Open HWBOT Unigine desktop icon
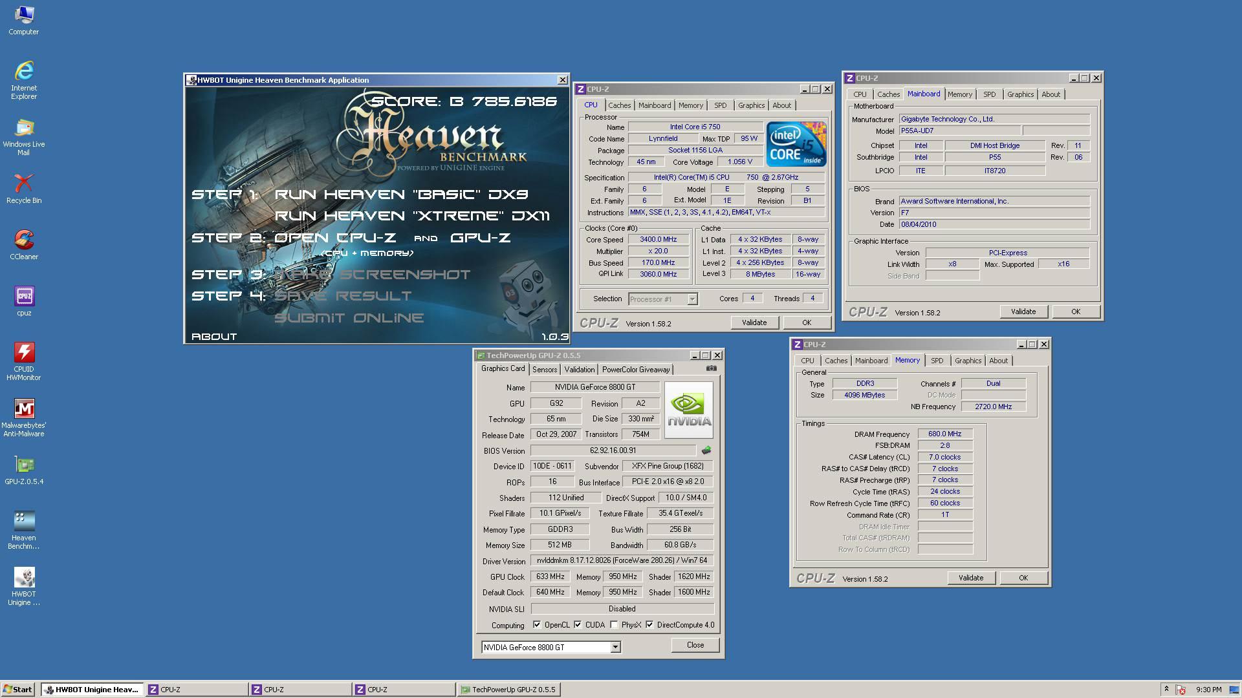The image size is (1242, 698). pyautogui.click(x=24, y=586)
